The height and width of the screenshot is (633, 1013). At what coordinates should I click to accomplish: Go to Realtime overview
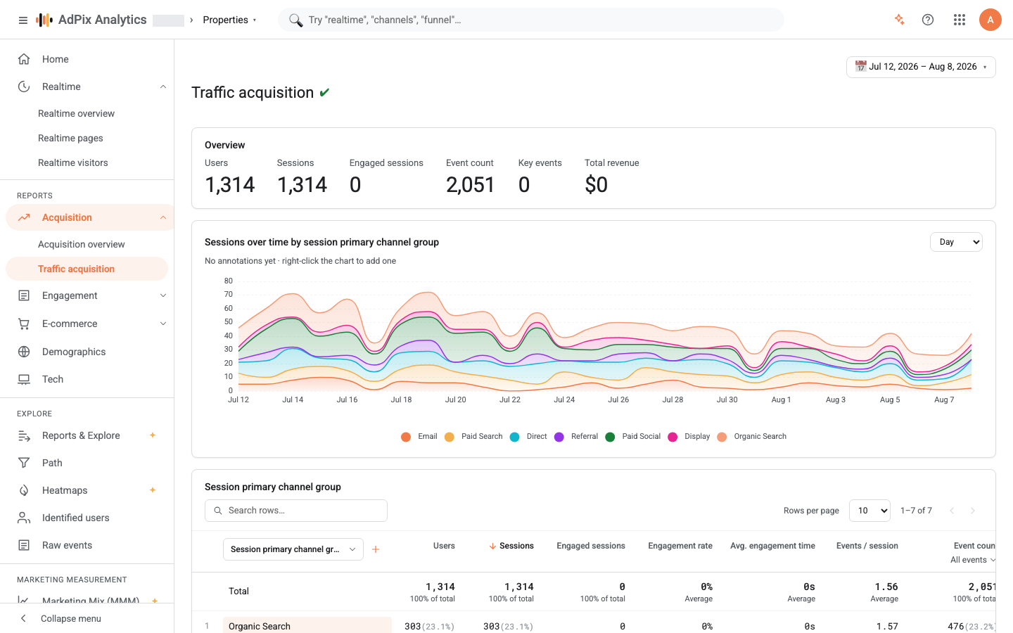pyautogui.click(x=76, y=113)
